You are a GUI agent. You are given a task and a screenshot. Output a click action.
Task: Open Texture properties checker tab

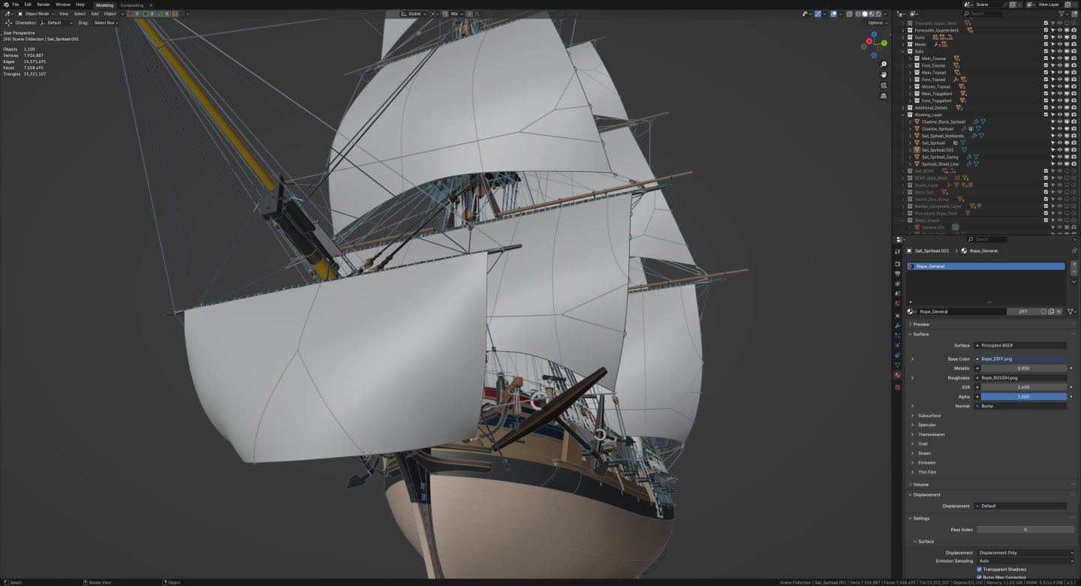tap(897, 387)
